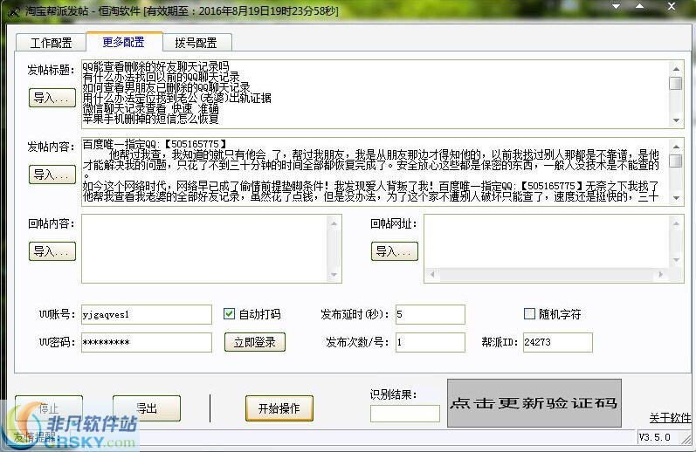Screen dimensions: 696x452
Task: Click title line 微信聊天记录查看 快速 准确
Action: (150, 108)
